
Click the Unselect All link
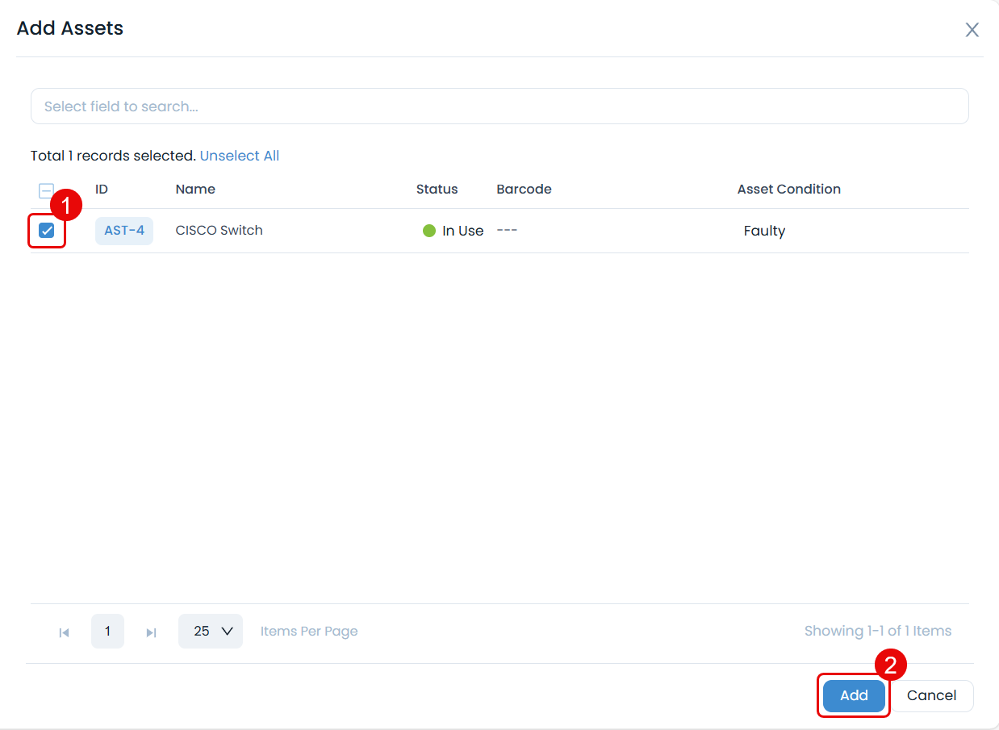[239, 156]
